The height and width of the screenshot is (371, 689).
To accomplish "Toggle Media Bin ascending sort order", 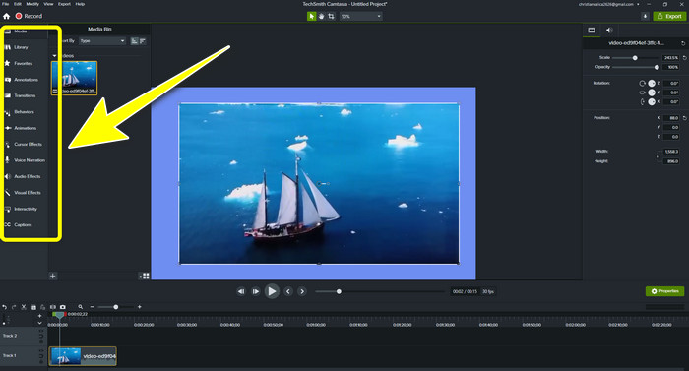I will point(135,41).
